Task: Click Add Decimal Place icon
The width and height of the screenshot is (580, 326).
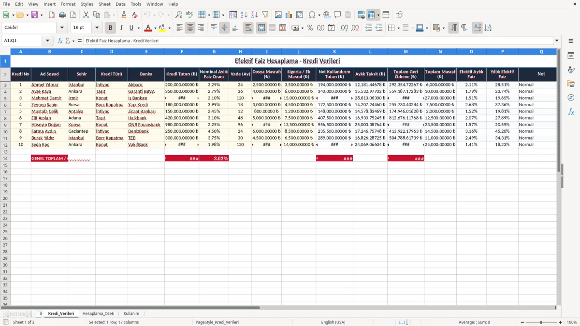Action: [x=344, y=28]
